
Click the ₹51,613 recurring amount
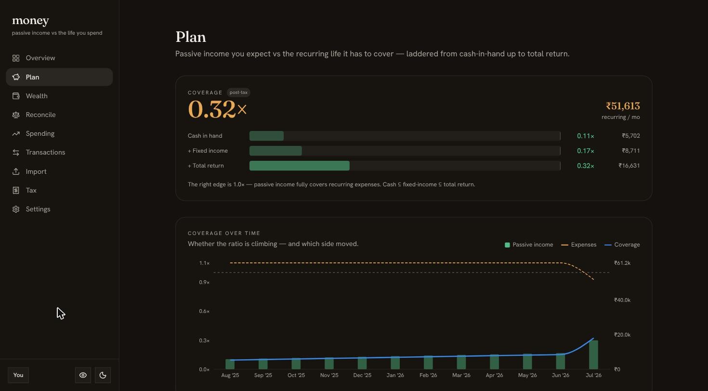(623, 106)
